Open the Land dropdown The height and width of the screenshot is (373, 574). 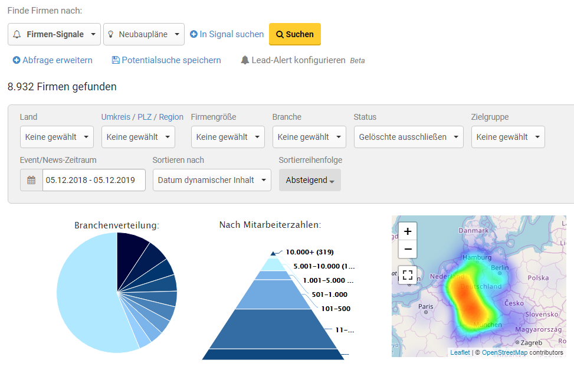tap(57, 137)
